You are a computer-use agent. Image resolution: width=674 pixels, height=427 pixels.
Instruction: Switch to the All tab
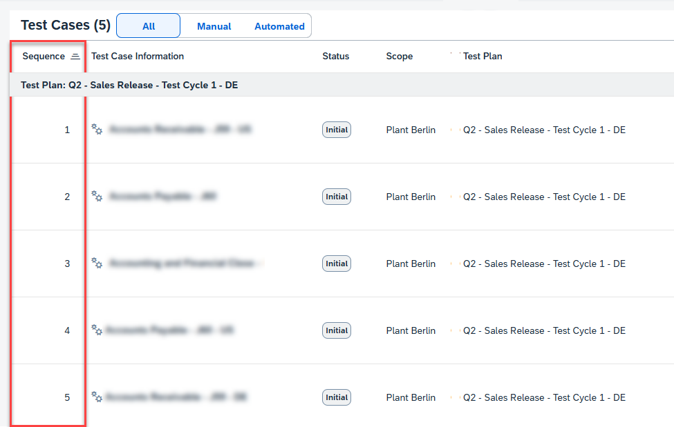pos(149,26)
